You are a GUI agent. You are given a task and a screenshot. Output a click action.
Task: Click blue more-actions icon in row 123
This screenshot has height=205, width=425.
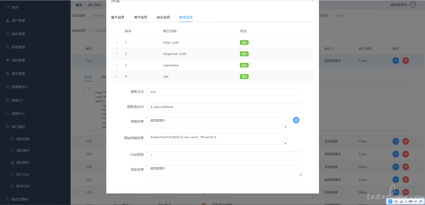(x=396, y=180)
